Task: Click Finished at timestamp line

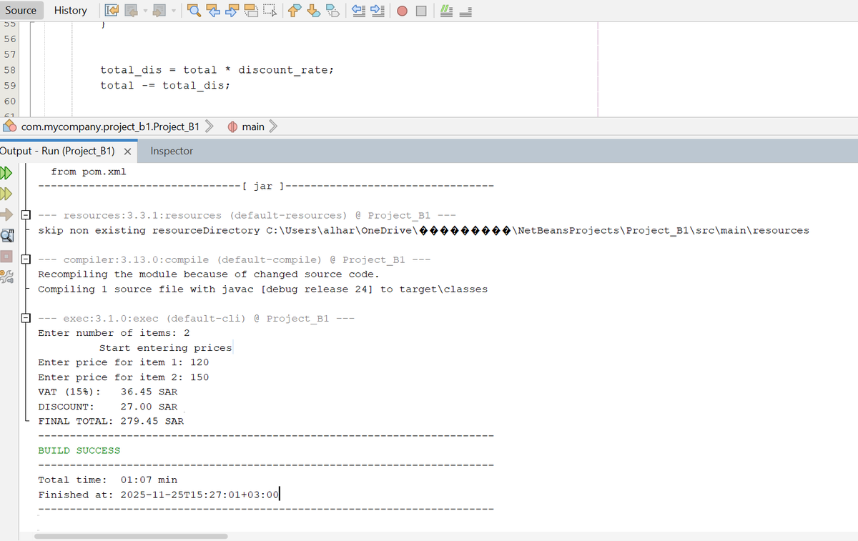Action: pyautogui.click(x=159, y=495)
